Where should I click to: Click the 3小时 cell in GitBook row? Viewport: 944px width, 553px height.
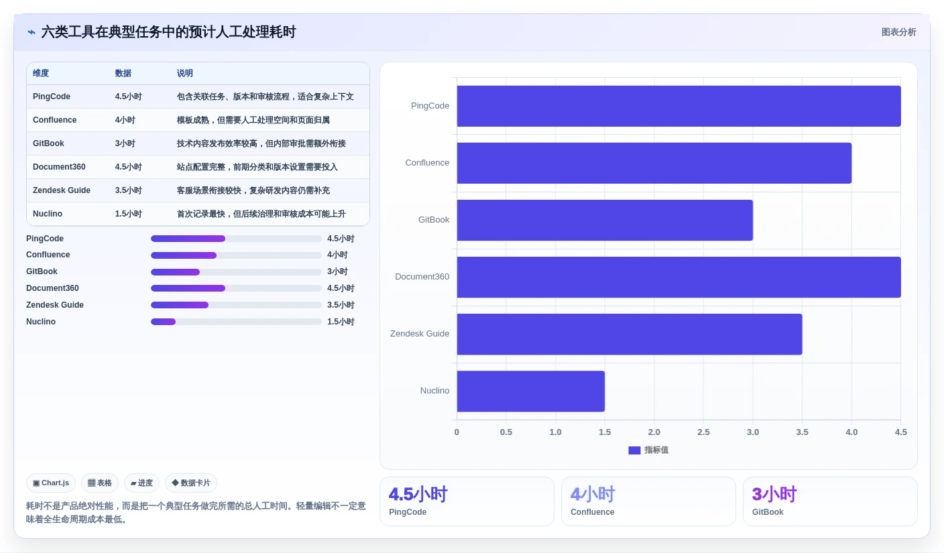tap(125, 143)
